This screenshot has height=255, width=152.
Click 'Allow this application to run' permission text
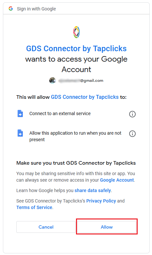pos(75,136)
